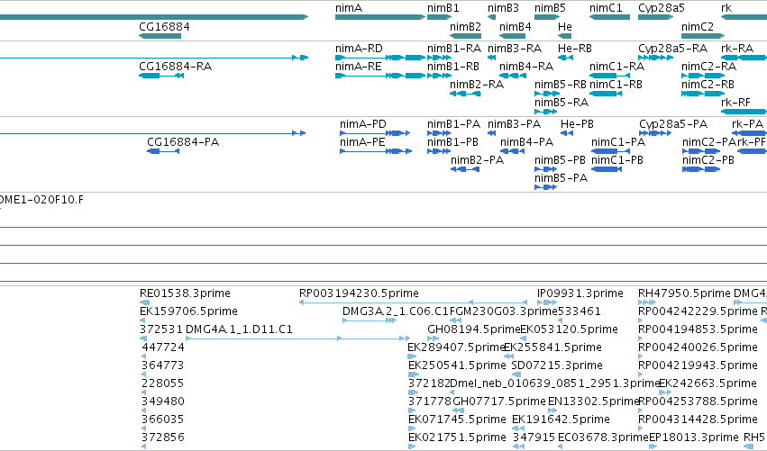Select transcript nimA-RE

380,76
